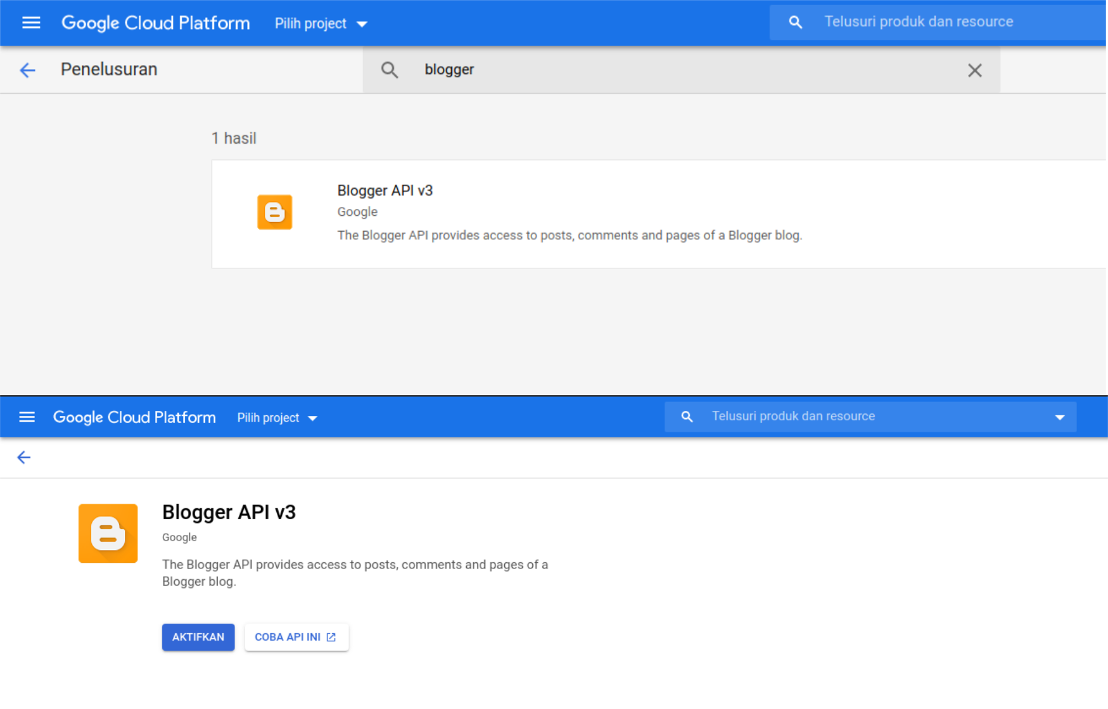Open the hamburger menu in top header
The image size is (1108, 709).
tap(31, 23)
